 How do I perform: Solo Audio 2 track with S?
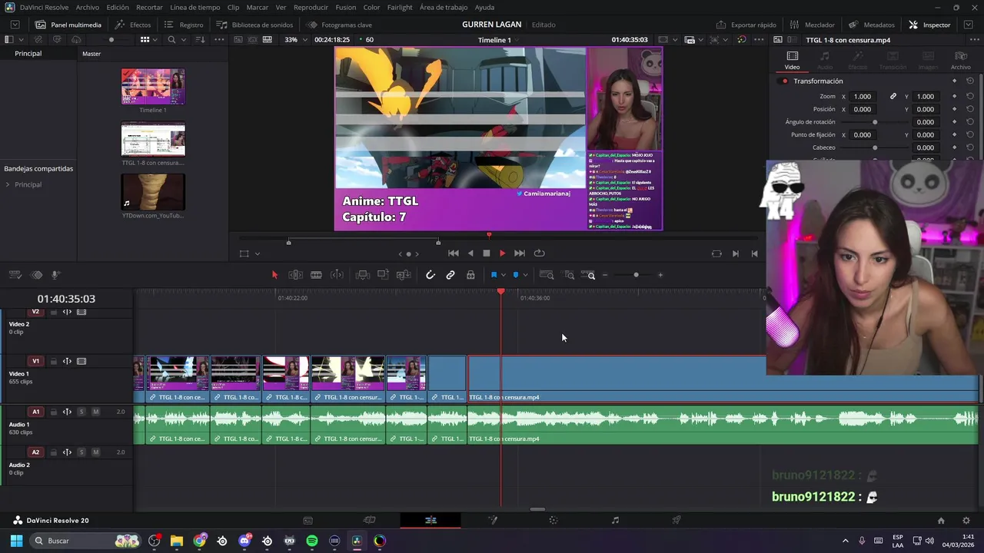[x=81, y=452]
